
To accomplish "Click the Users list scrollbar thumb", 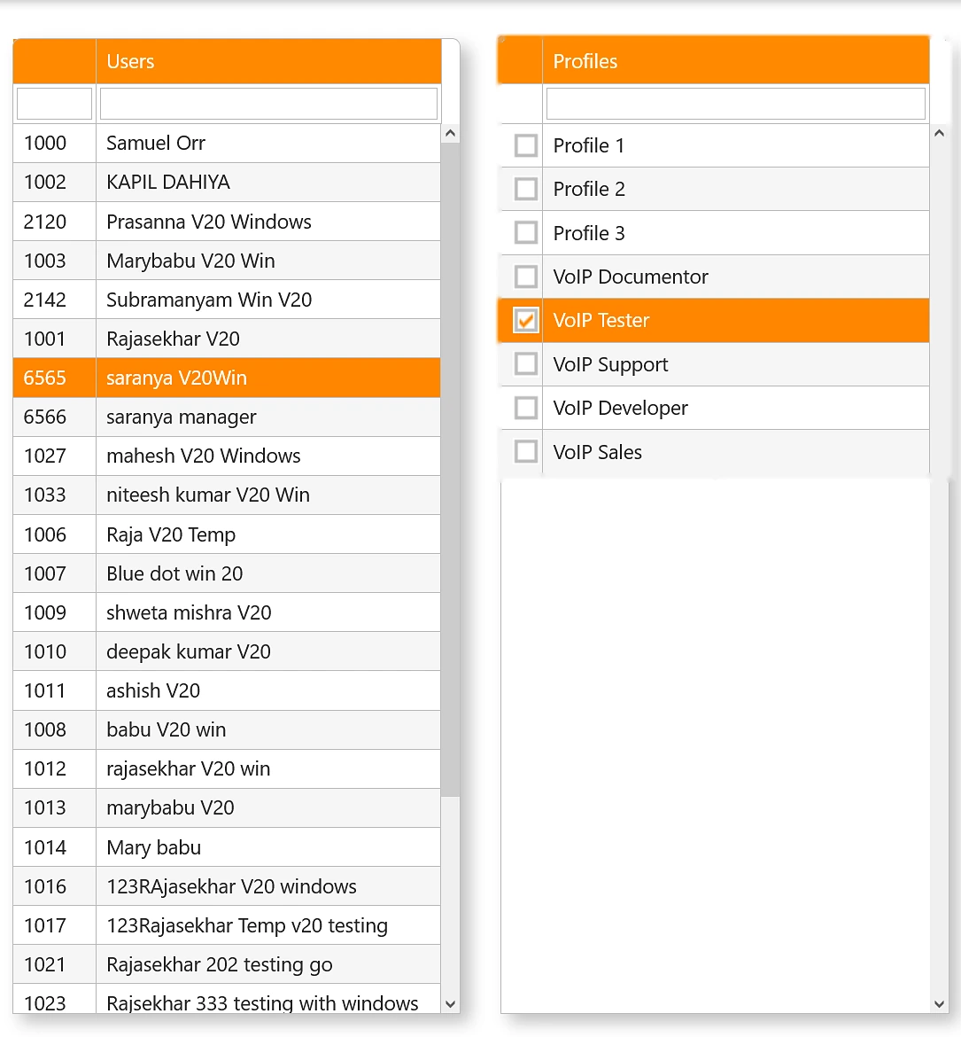I will coord(451,470).
